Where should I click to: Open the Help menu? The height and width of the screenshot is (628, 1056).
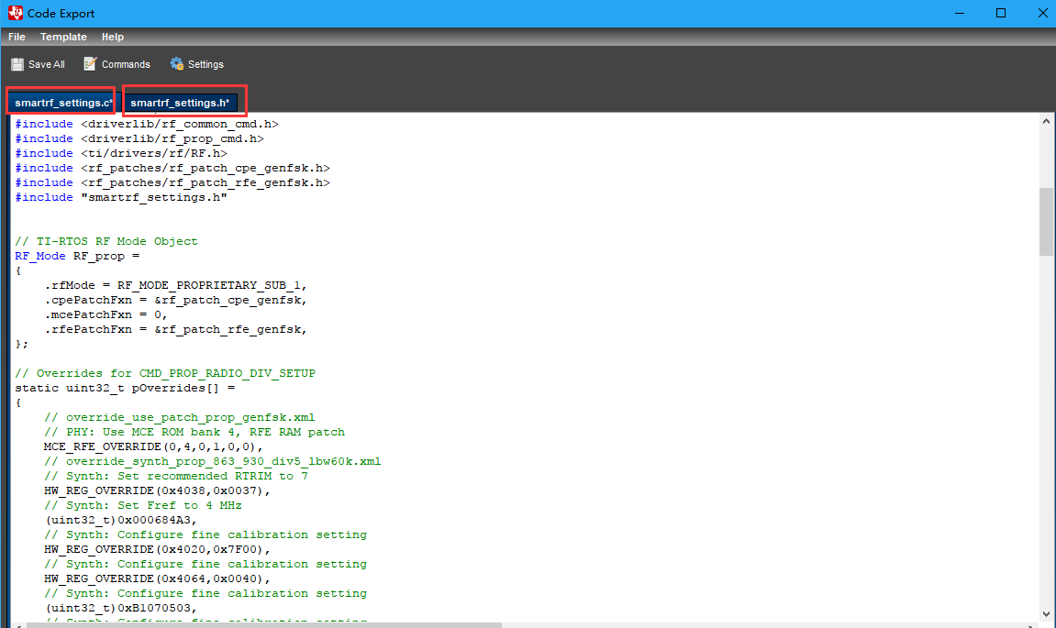tap(113, 37)
